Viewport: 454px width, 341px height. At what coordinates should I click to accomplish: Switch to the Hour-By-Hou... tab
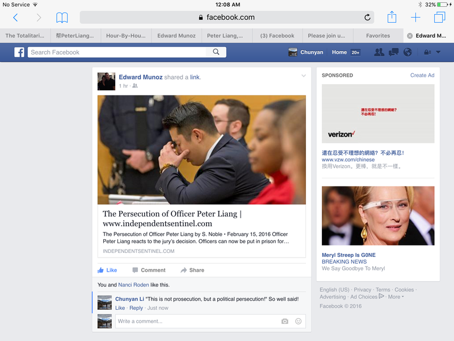click(127, 35)
